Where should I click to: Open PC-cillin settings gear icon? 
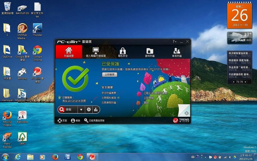pos(89,110)
